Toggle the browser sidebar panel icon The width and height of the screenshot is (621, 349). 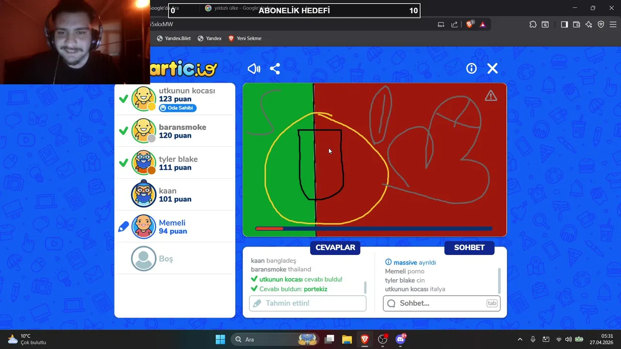point(564,24)
